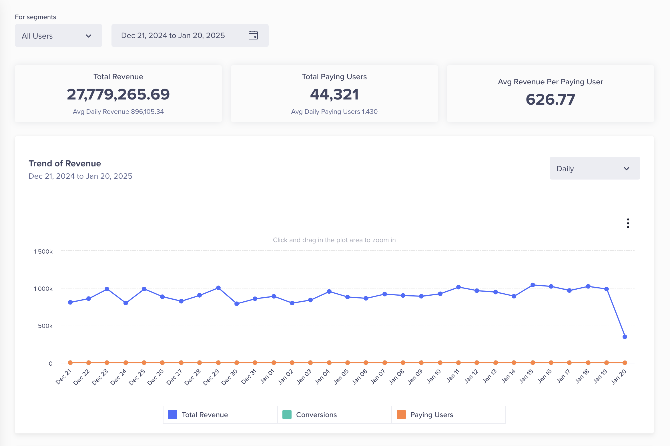Click the Jan 20 Paying Users orange point
Image resolution: width=670 pixels, height=446 pixels.
[x=625, y=363]
